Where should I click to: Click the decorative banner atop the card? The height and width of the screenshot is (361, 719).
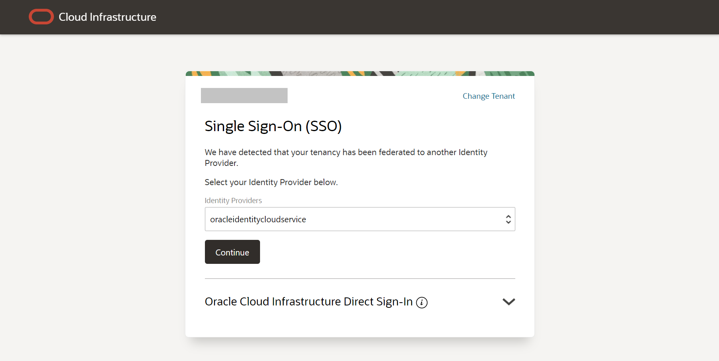pos(359,74)
